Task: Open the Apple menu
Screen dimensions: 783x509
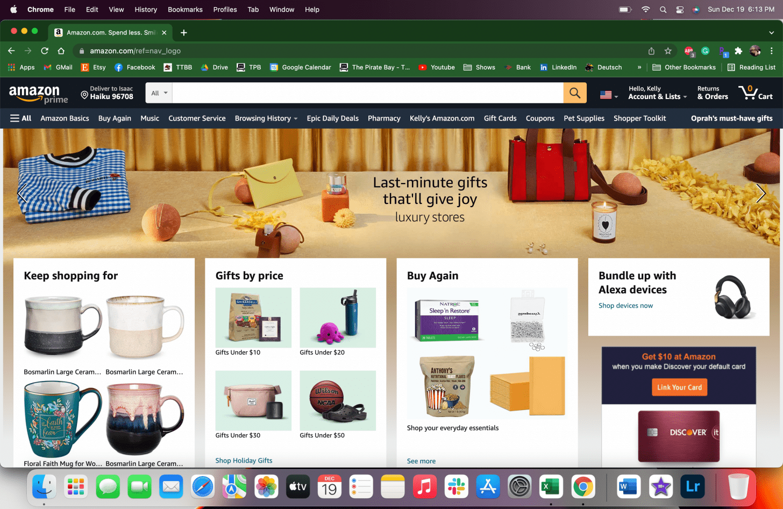Action: 13,9
